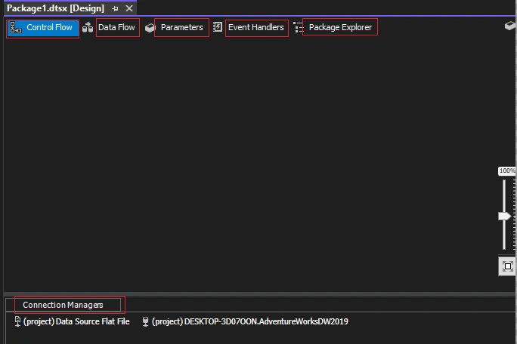Screen dimensions: 517x344
Task: Select DESKTOP-3D07OON.AdventureWorksDW2019 connection
Action: [245, 321]
